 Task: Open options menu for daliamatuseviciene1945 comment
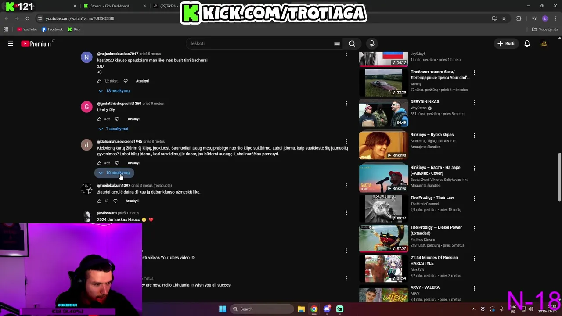pyautogui.click(x=346, y=141)
